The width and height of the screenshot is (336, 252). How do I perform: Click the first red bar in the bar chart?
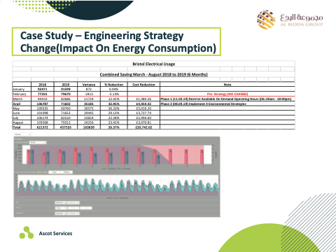[x=29, y=157]
